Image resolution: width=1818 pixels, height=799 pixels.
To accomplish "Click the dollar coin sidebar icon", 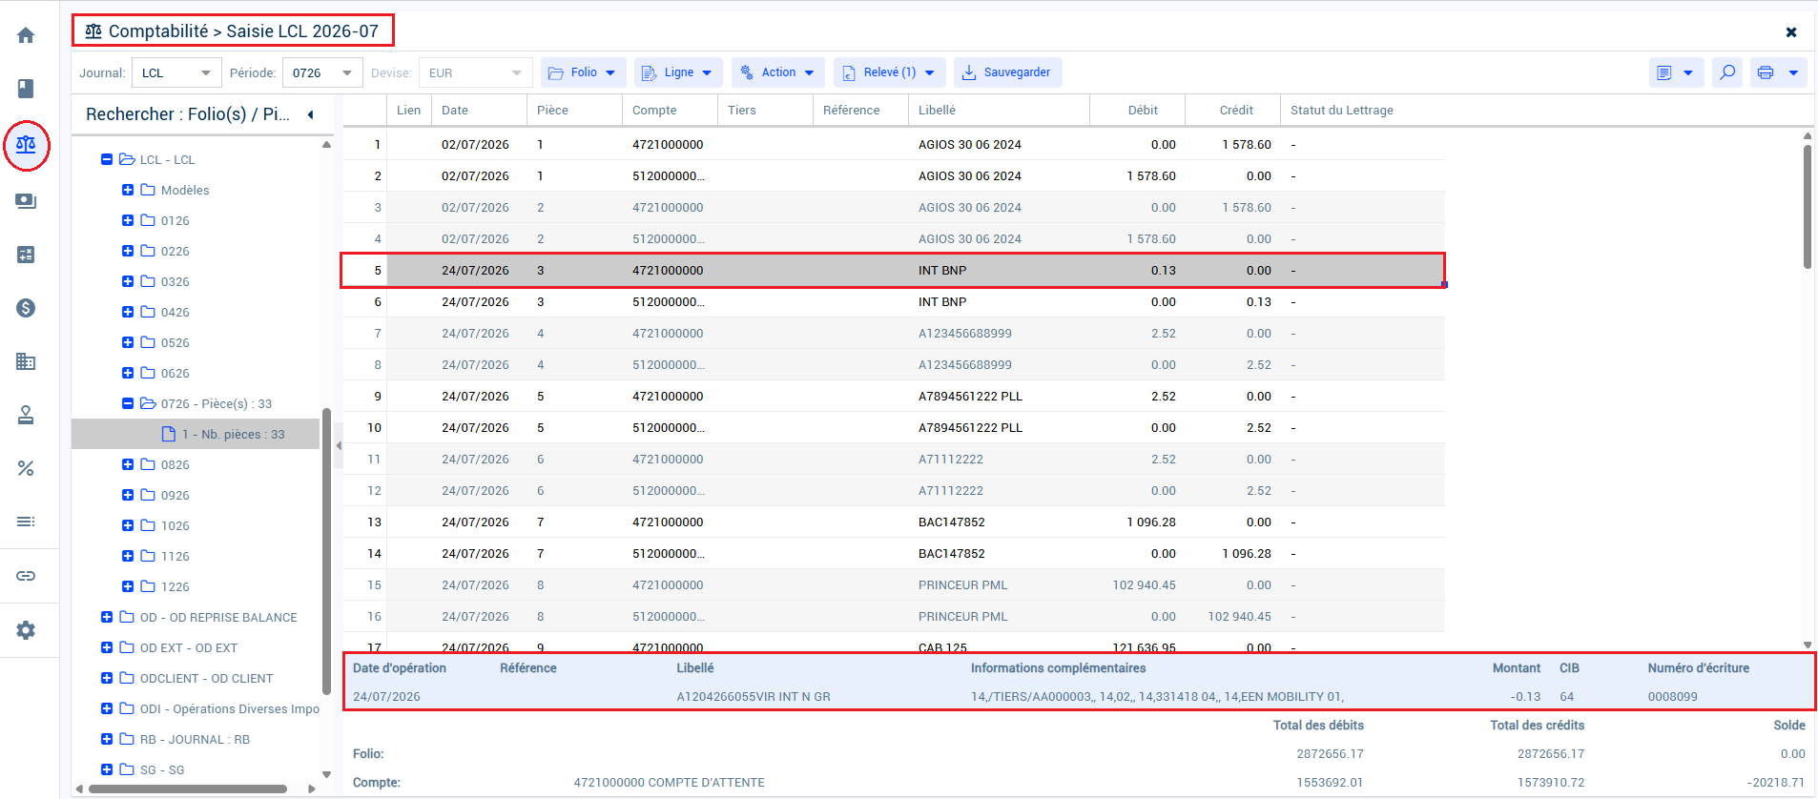I will (26, 308).
